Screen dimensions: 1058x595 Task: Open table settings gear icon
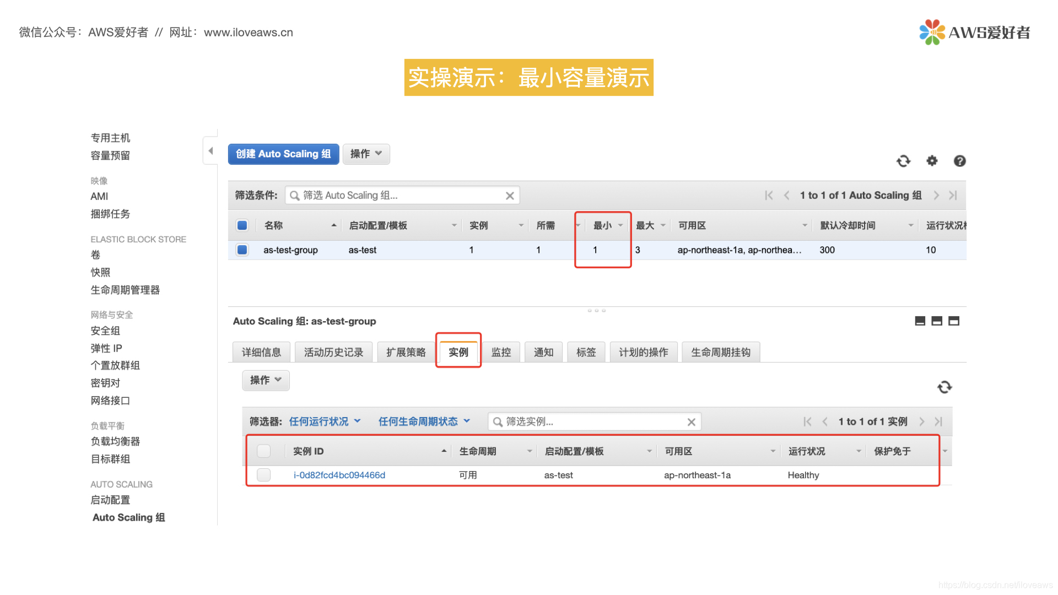pyautogui.click(x=932, y=160)
